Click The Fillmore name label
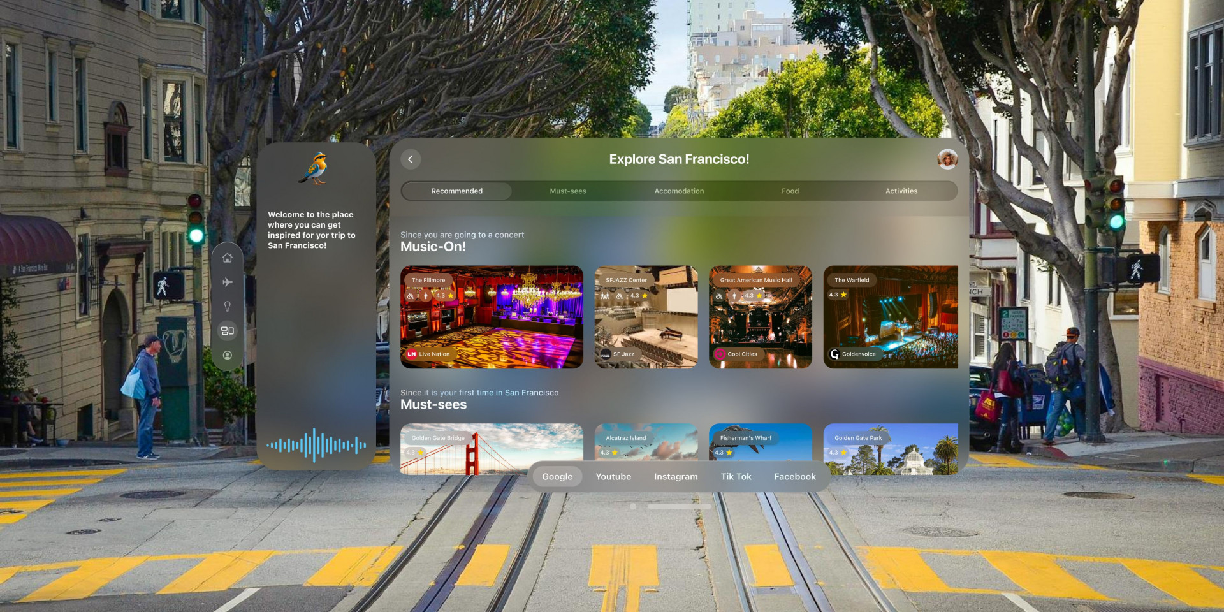The image size is (1224, 612). tap(428, 280)
